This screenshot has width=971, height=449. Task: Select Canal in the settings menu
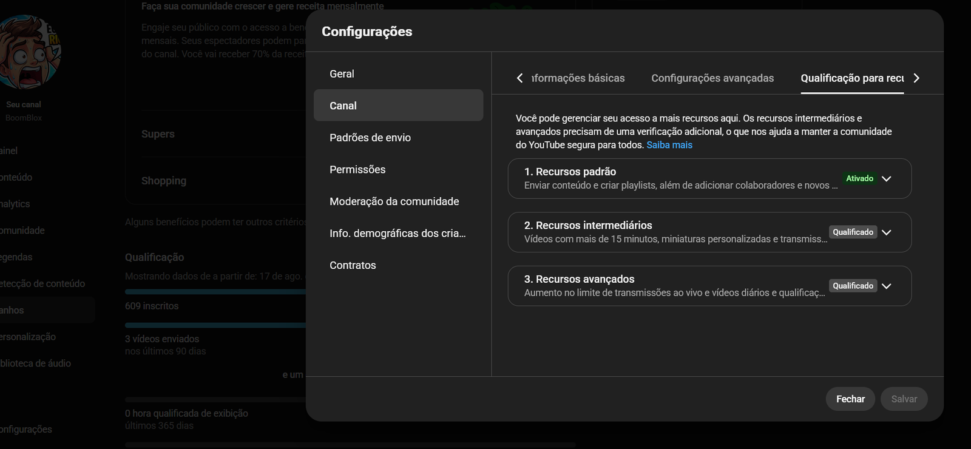pos(398,106)
